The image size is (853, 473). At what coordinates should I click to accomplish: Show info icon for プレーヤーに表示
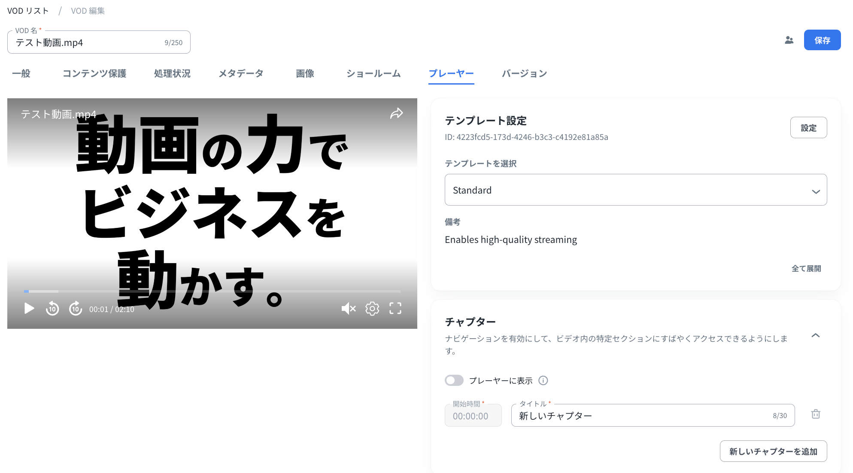tap(543, 380)
